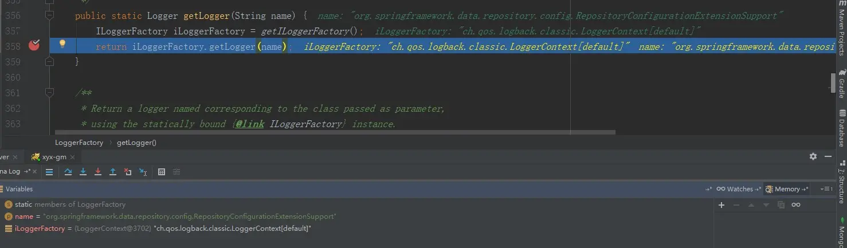Click the New Watch plus icon
The width and height of the screenshot is (847, 248).
721,205
